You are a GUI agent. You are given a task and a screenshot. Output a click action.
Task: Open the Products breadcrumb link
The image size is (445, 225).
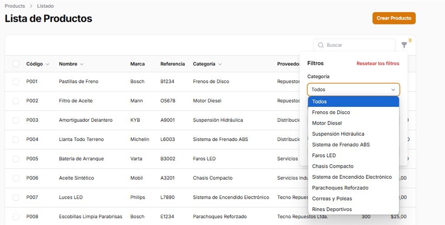(x=15, y=6)
